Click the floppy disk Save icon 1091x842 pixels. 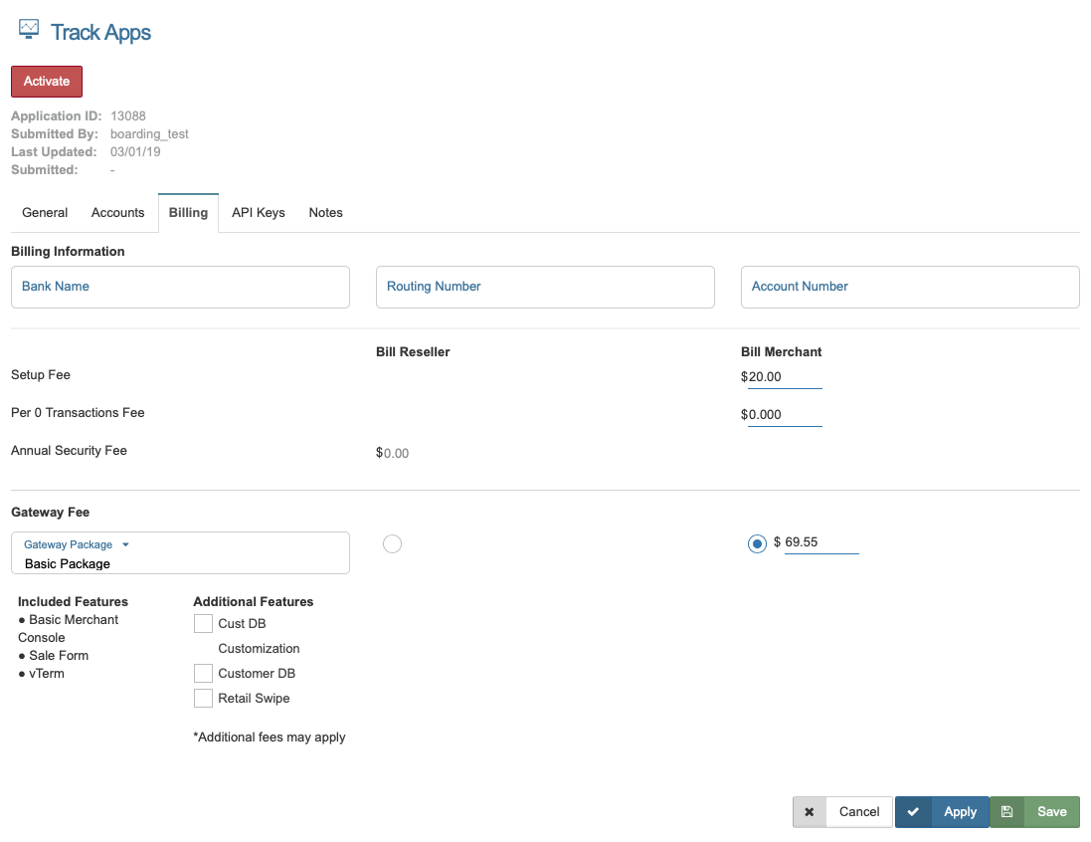tap(1006, 812)
